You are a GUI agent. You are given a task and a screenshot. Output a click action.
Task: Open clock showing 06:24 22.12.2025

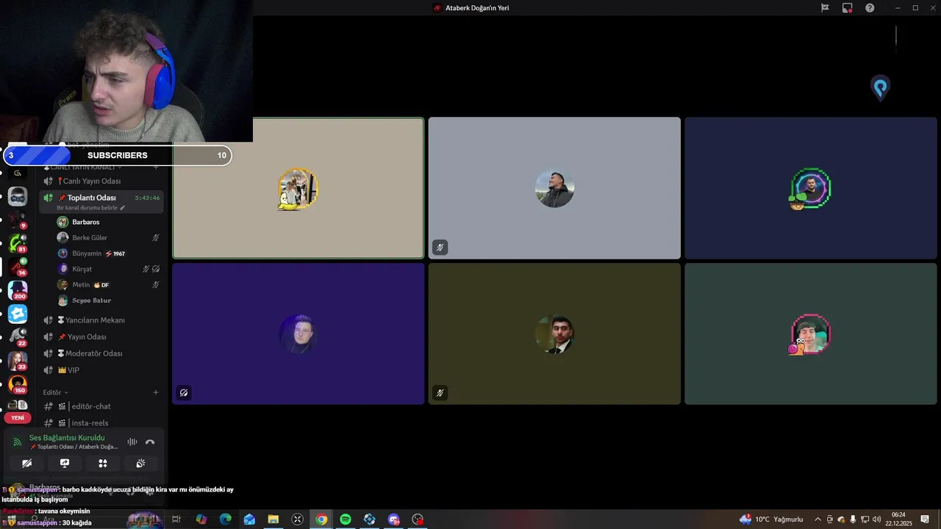pyautogui.click(x=898, y=519)
